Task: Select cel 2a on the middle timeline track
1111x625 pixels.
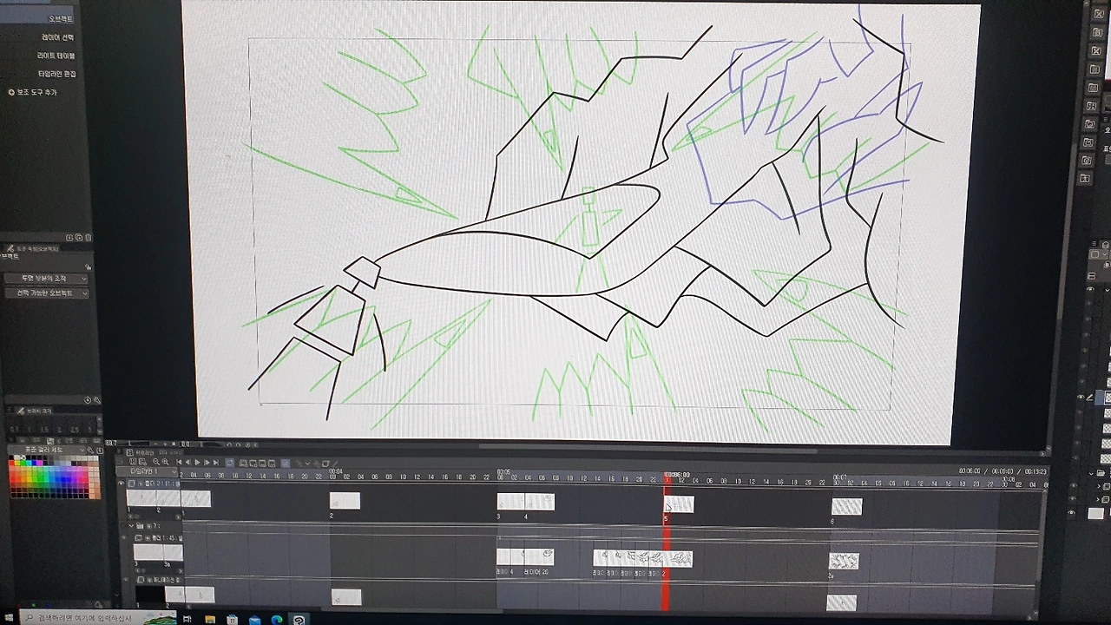Action: 844,561
